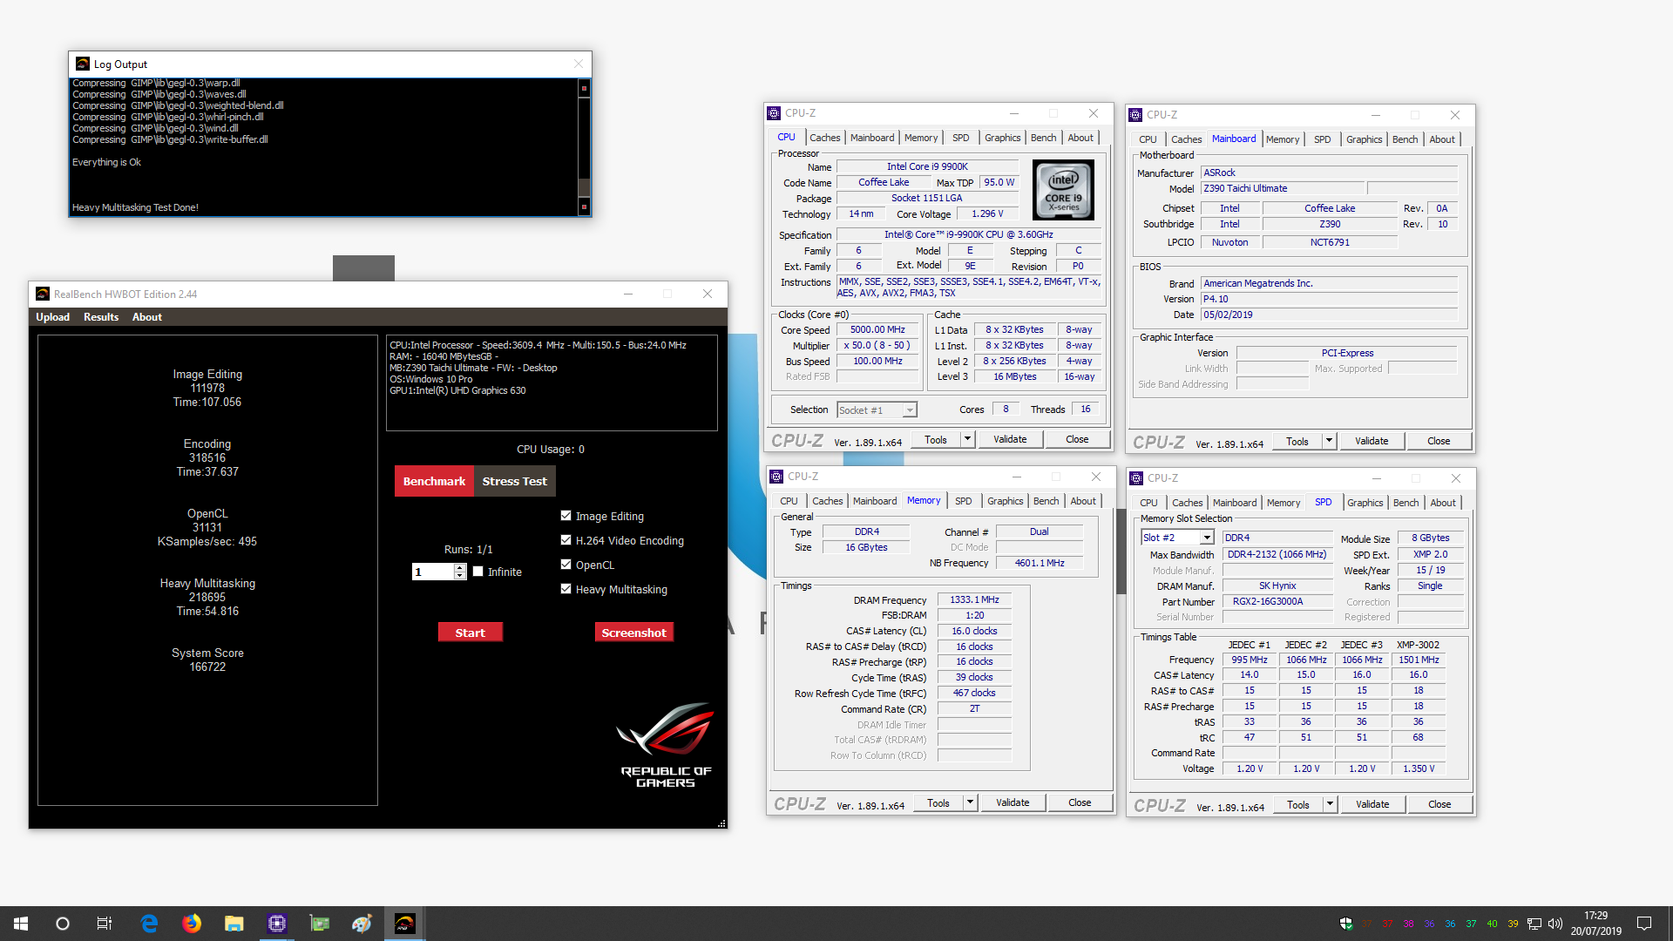Switch to Caches tab in CPU window
This screenshot has height=941, width=1673.
824,138
